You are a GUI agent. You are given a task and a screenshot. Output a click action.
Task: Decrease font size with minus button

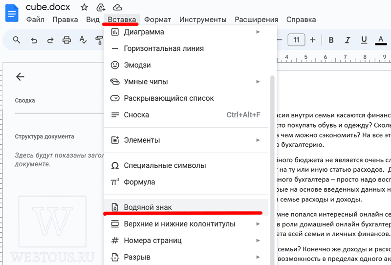(280, 40)
